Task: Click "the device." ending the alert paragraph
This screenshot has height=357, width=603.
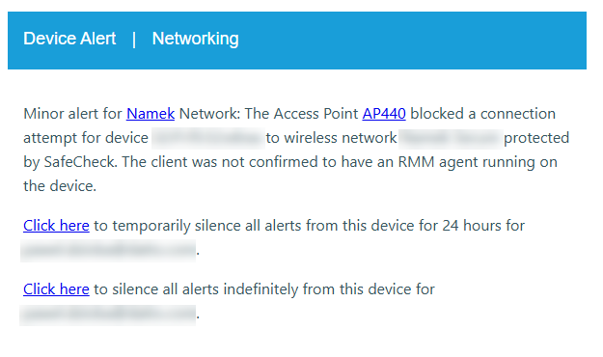Action: [x=60, y=186]
